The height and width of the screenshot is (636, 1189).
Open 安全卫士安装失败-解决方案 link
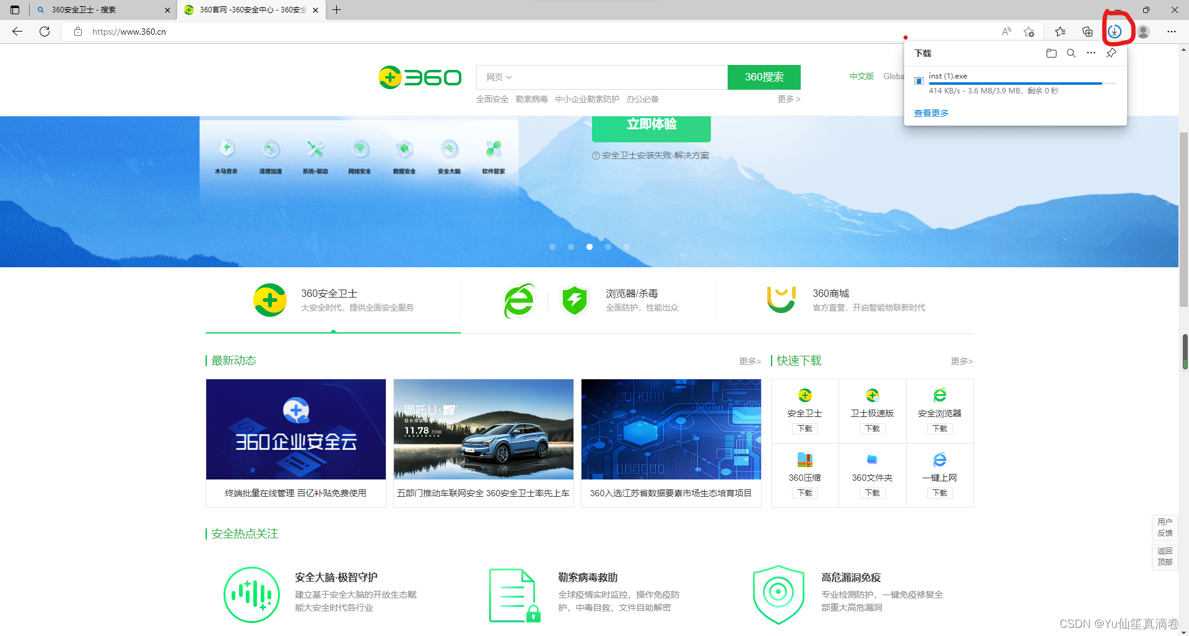tap(651, 155)
